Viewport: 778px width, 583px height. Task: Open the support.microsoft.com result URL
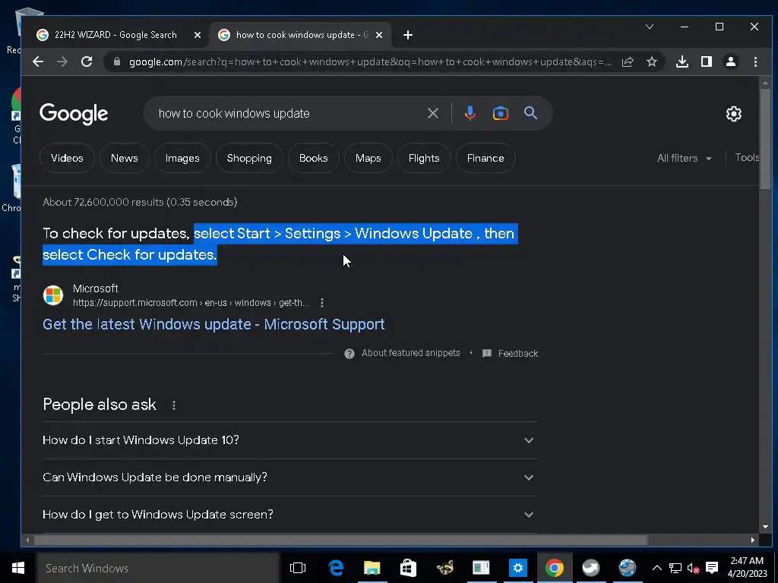pos(191,303)
